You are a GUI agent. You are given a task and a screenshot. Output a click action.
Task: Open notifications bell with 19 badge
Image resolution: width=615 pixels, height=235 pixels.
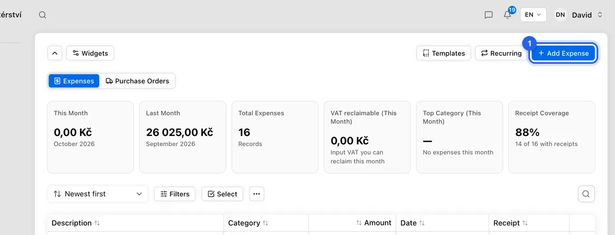coord(508,15)
